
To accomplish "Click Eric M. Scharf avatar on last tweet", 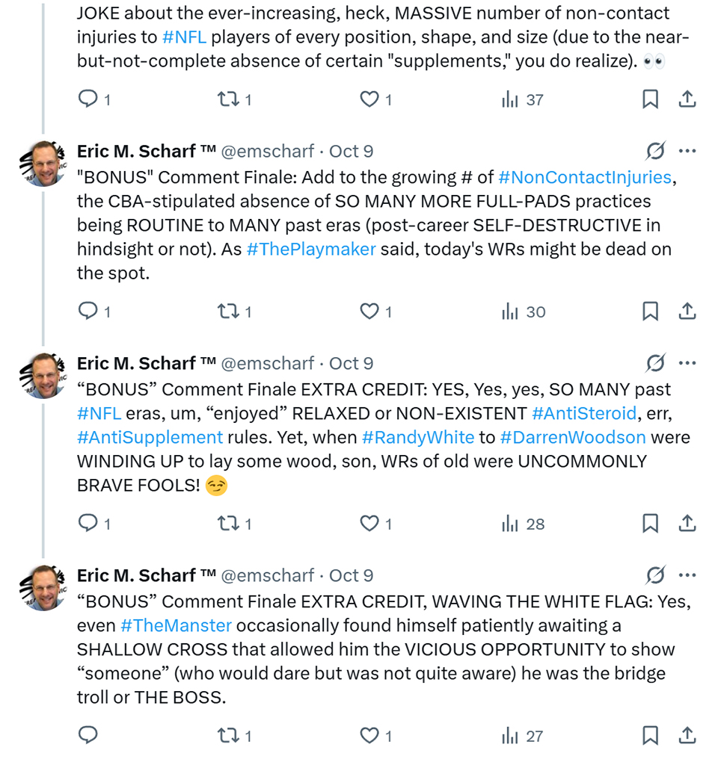I will pos(45,588).
